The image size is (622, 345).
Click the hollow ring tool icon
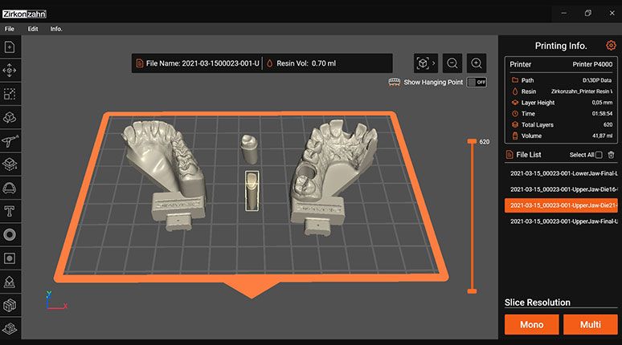point(10,235)
